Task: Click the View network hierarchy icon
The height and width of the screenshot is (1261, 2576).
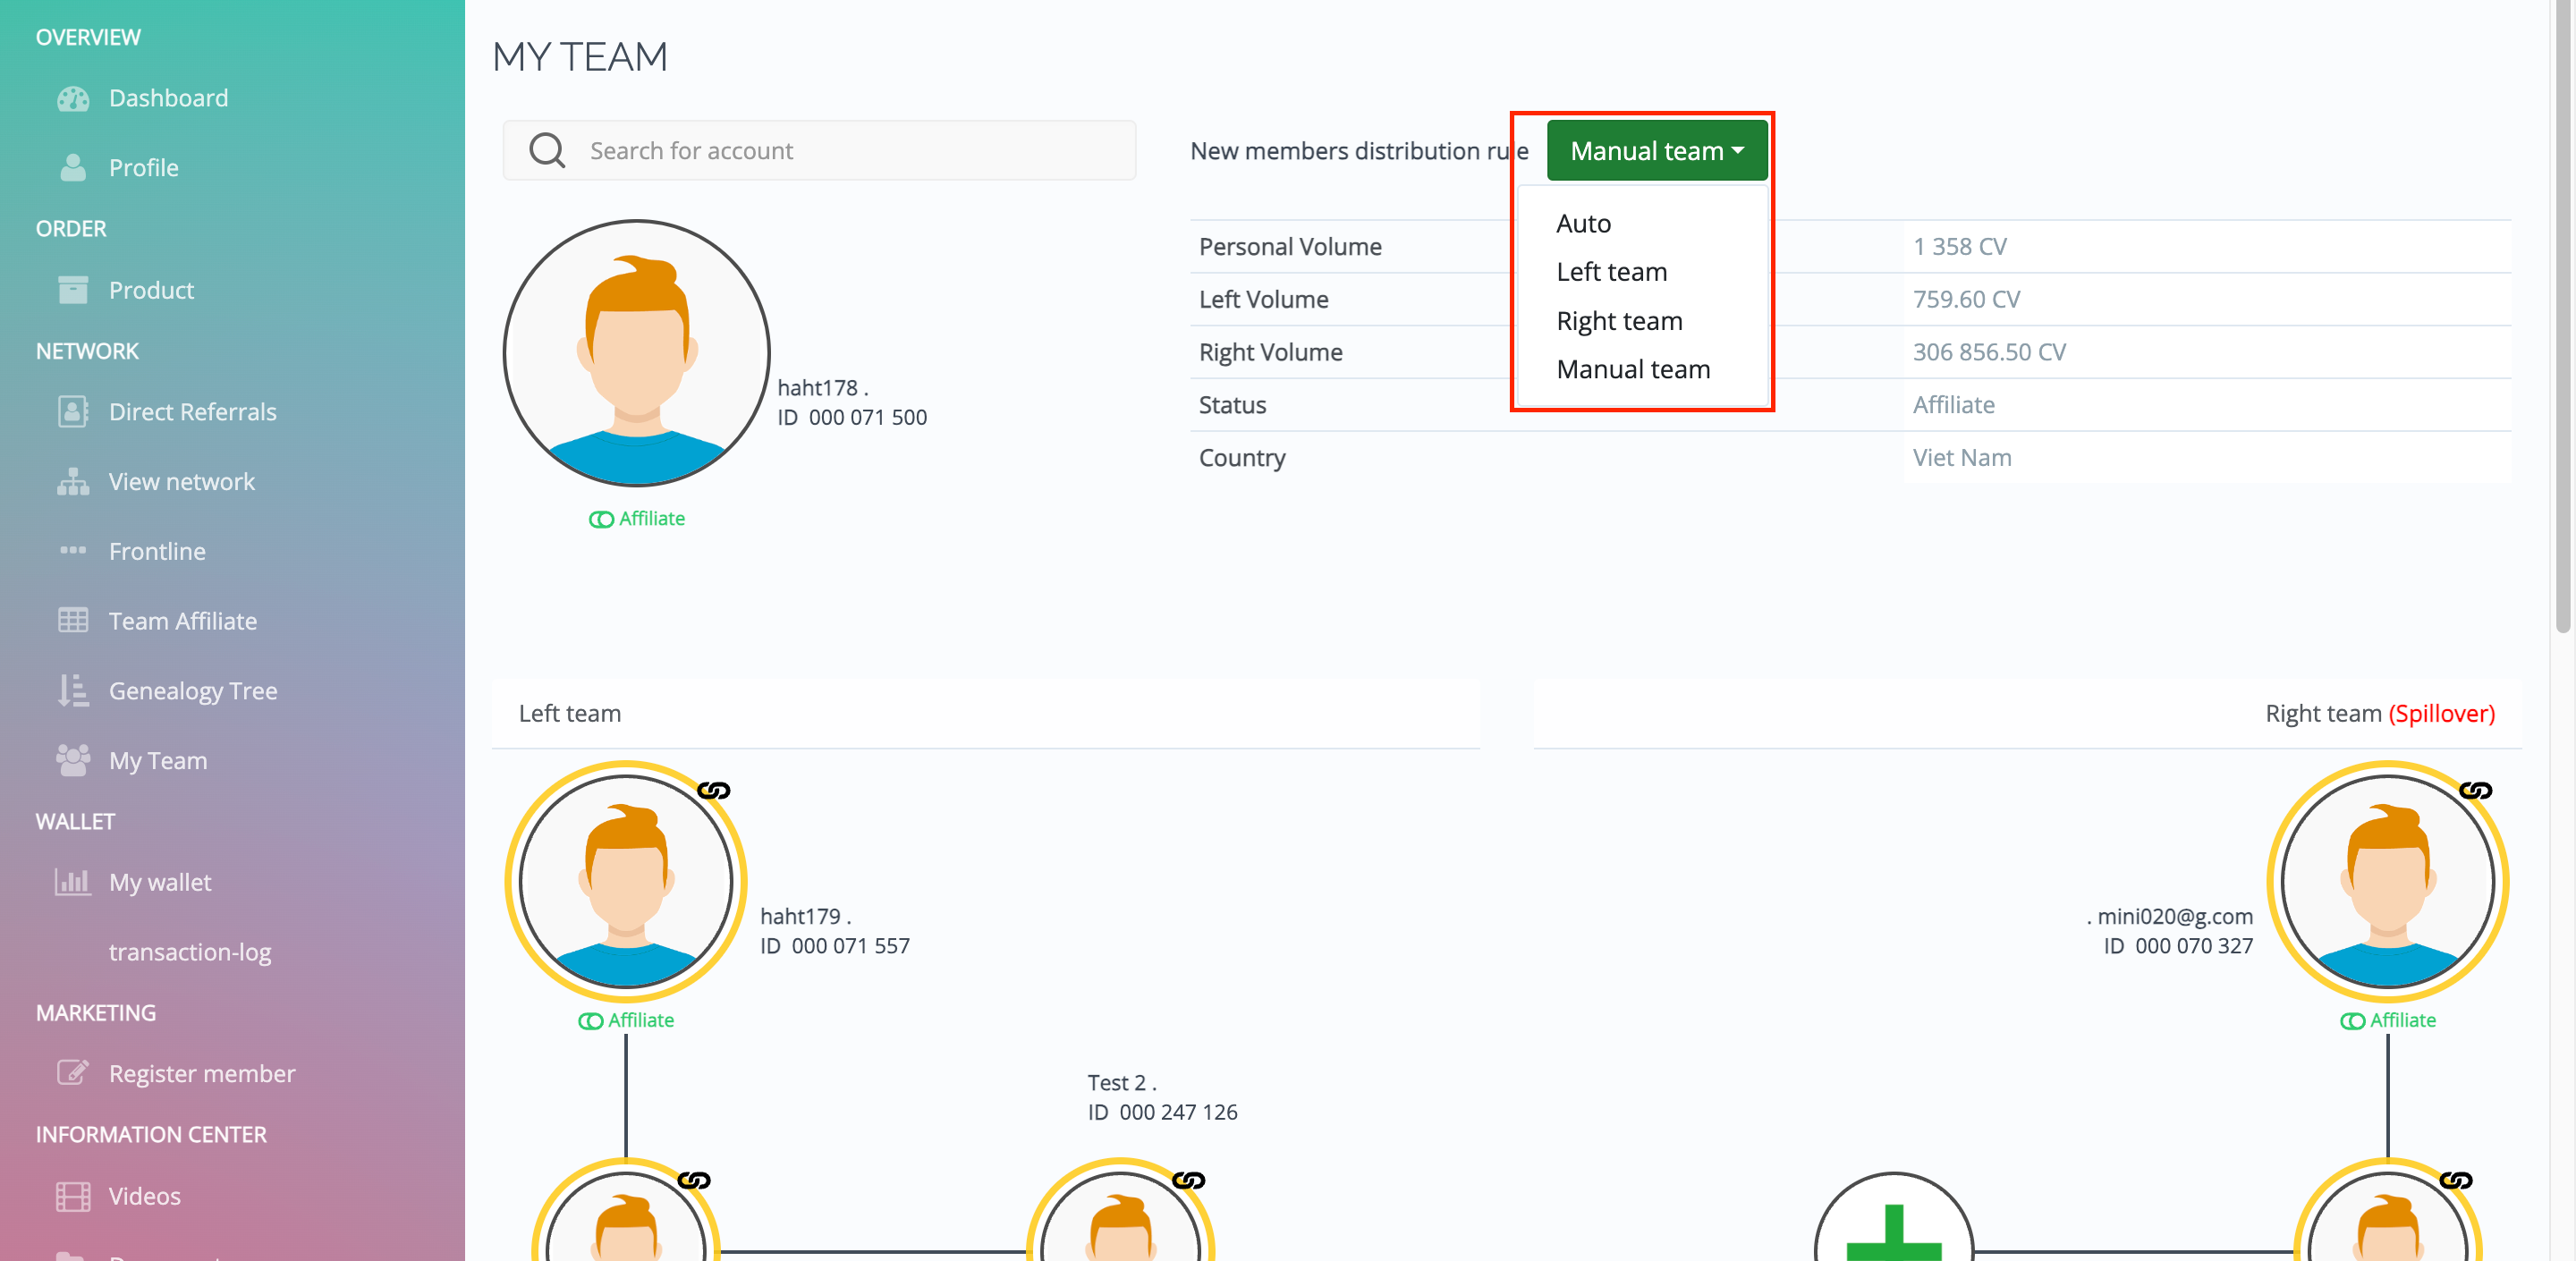Action: coord(73,482)
